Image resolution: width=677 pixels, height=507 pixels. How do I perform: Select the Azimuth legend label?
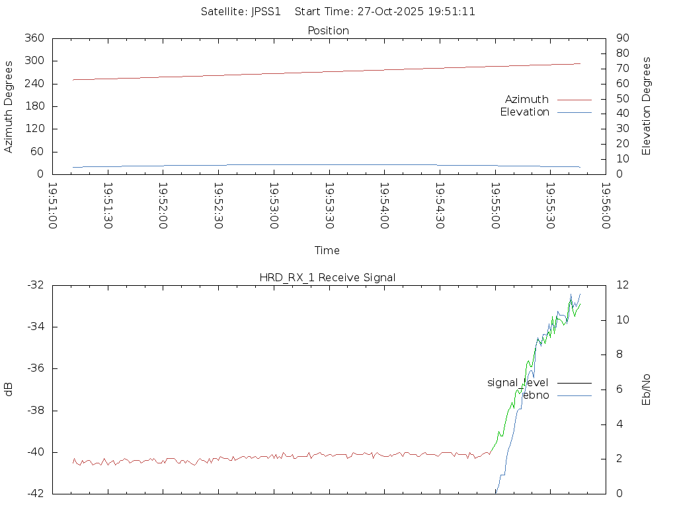526,100
